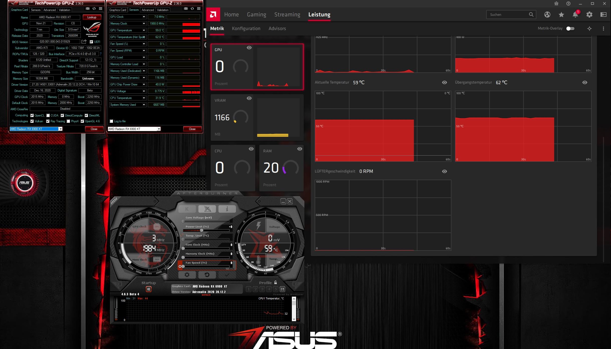Click the BIOS export share icon in GPU-Z

tap(84, 42)
